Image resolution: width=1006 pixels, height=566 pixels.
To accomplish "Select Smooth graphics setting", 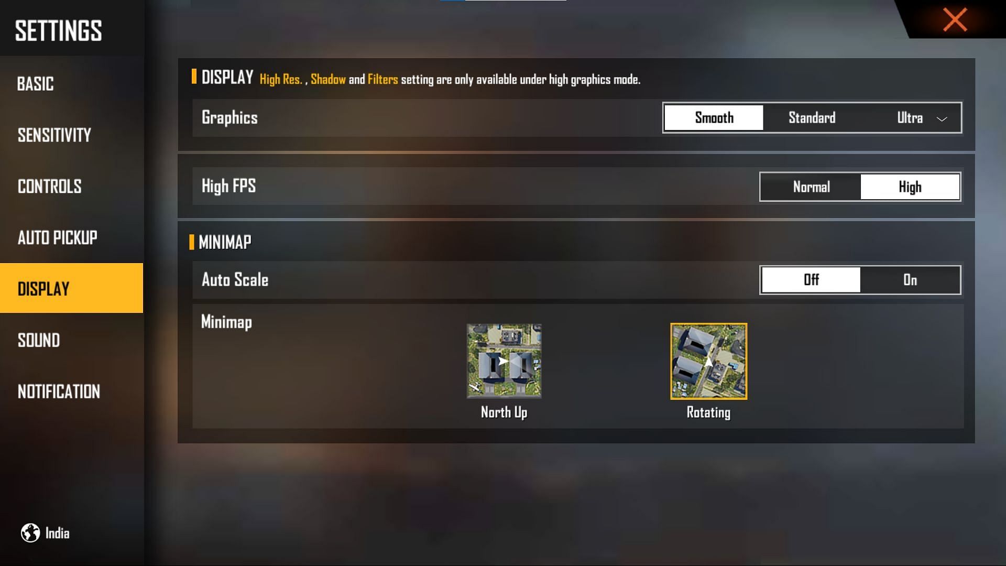I will pos(714,117).
